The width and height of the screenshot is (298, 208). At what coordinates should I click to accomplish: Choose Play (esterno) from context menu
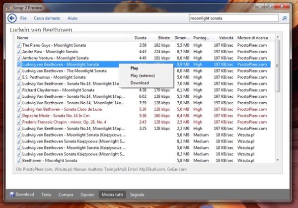pos(143,75)
